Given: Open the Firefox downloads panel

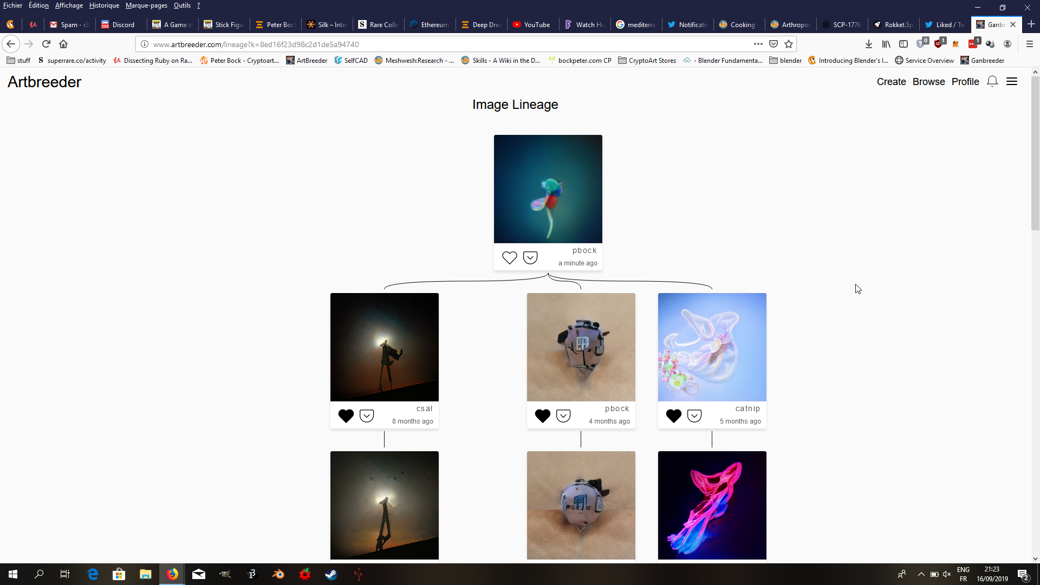Looking at the screenshot, I should coord(869,44).
